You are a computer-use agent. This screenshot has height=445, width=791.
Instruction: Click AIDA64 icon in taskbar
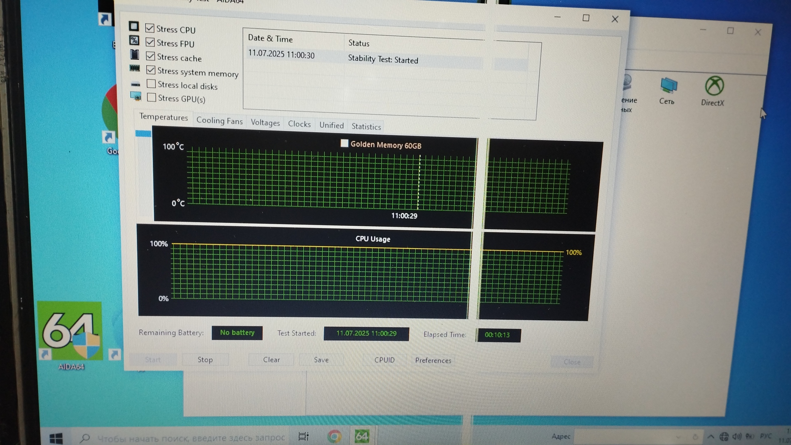point(362,436)
